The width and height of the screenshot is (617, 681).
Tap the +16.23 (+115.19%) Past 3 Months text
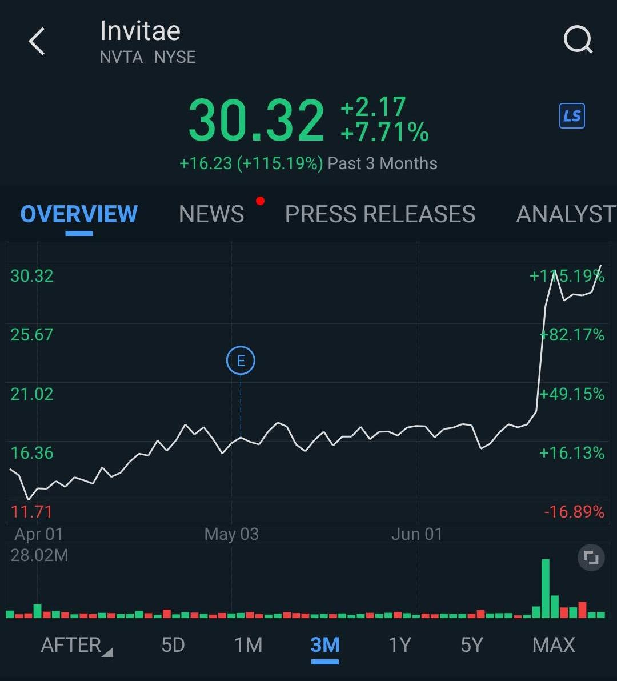tap(308, 164)
